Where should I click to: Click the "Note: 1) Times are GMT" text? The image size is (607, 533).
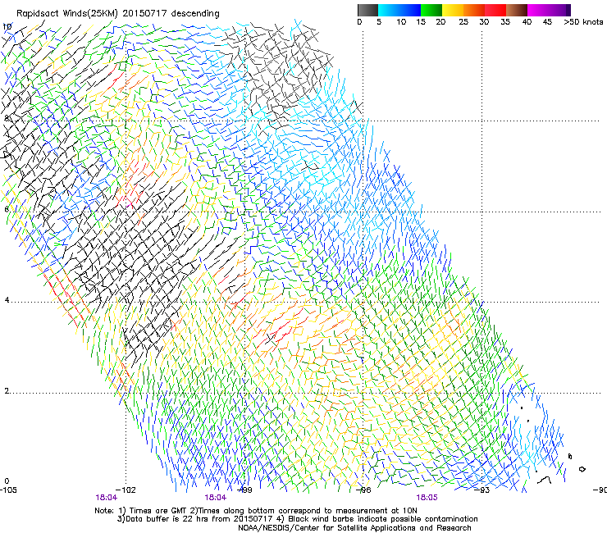tap(141, 511)
